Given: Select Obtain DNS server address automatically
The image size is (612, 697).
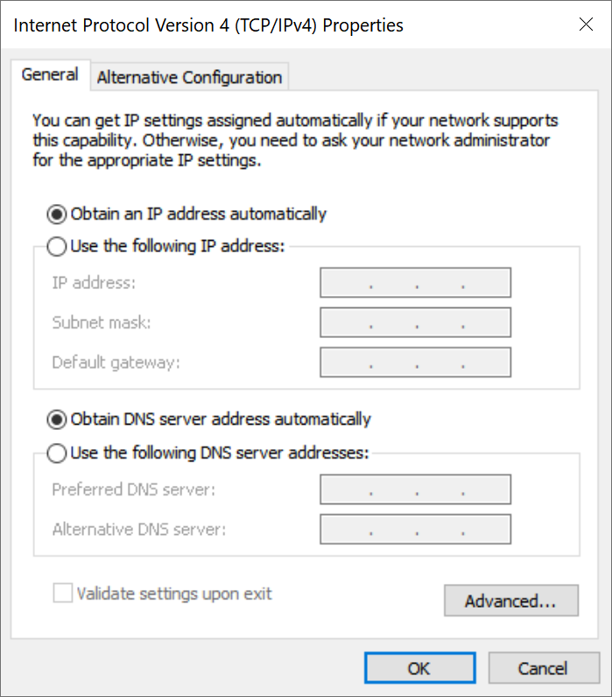Looking at the screenshot, I should (58, 419).
